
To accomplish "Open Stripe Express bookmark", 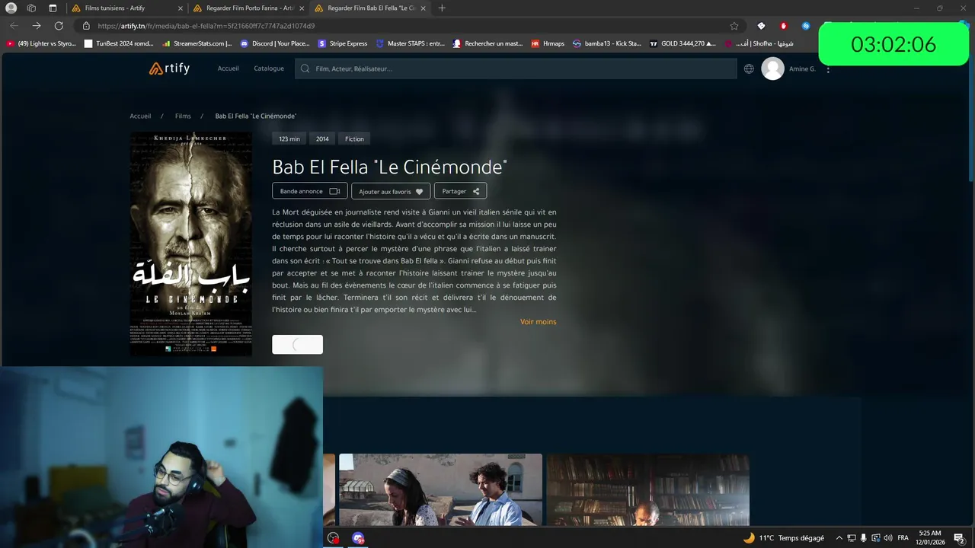I will point(343,43).
